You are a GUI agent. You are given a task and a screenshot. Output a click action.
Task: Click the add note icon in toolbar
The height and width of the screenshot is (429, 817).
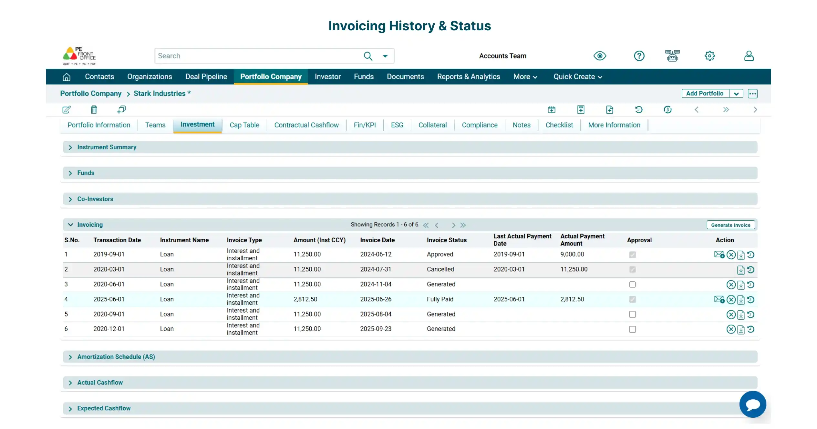(581, 110)
